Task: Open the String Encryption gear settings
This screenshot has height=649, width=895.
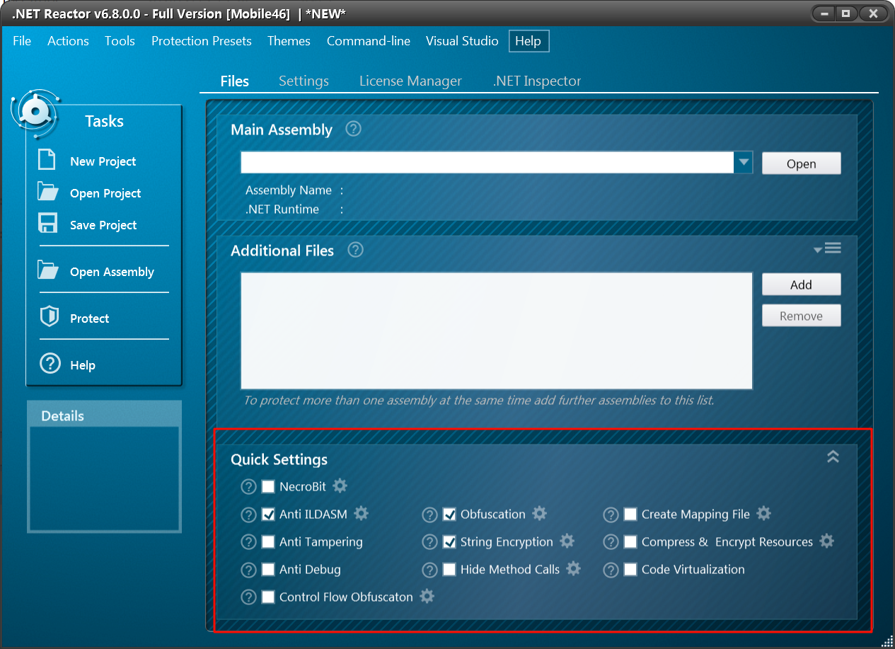Action: click(567, 541)
